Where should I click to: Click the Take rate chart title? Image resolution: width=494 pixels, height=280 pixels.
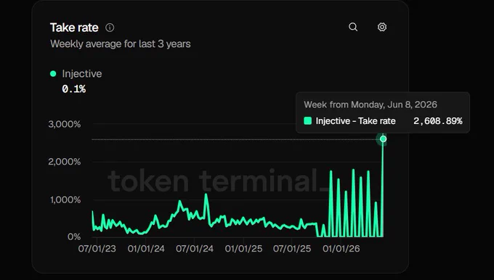point(74,28)
